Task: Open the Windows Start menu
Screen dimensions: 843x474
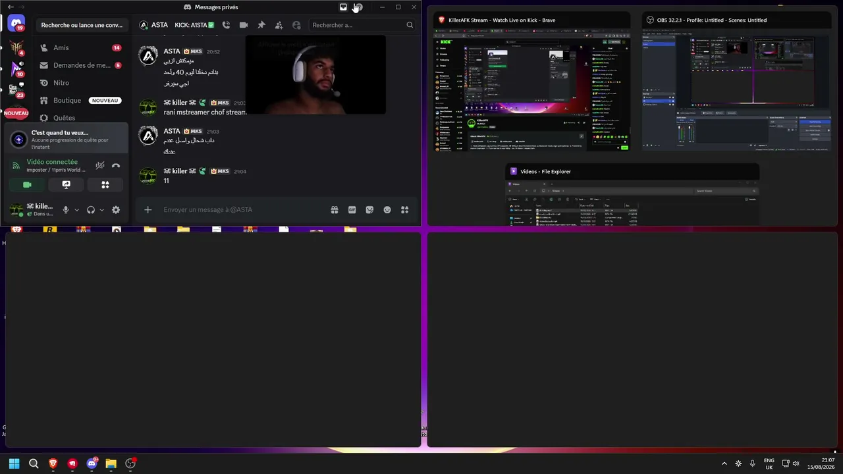Action: tap(14, 463)
